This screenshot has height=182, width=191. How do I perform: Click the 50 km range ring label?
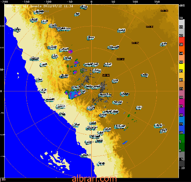[106, 75]
